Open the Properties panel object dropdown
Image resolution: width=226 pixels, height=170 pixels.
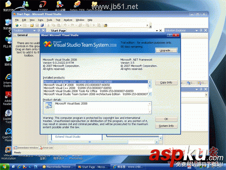point(206,95)
